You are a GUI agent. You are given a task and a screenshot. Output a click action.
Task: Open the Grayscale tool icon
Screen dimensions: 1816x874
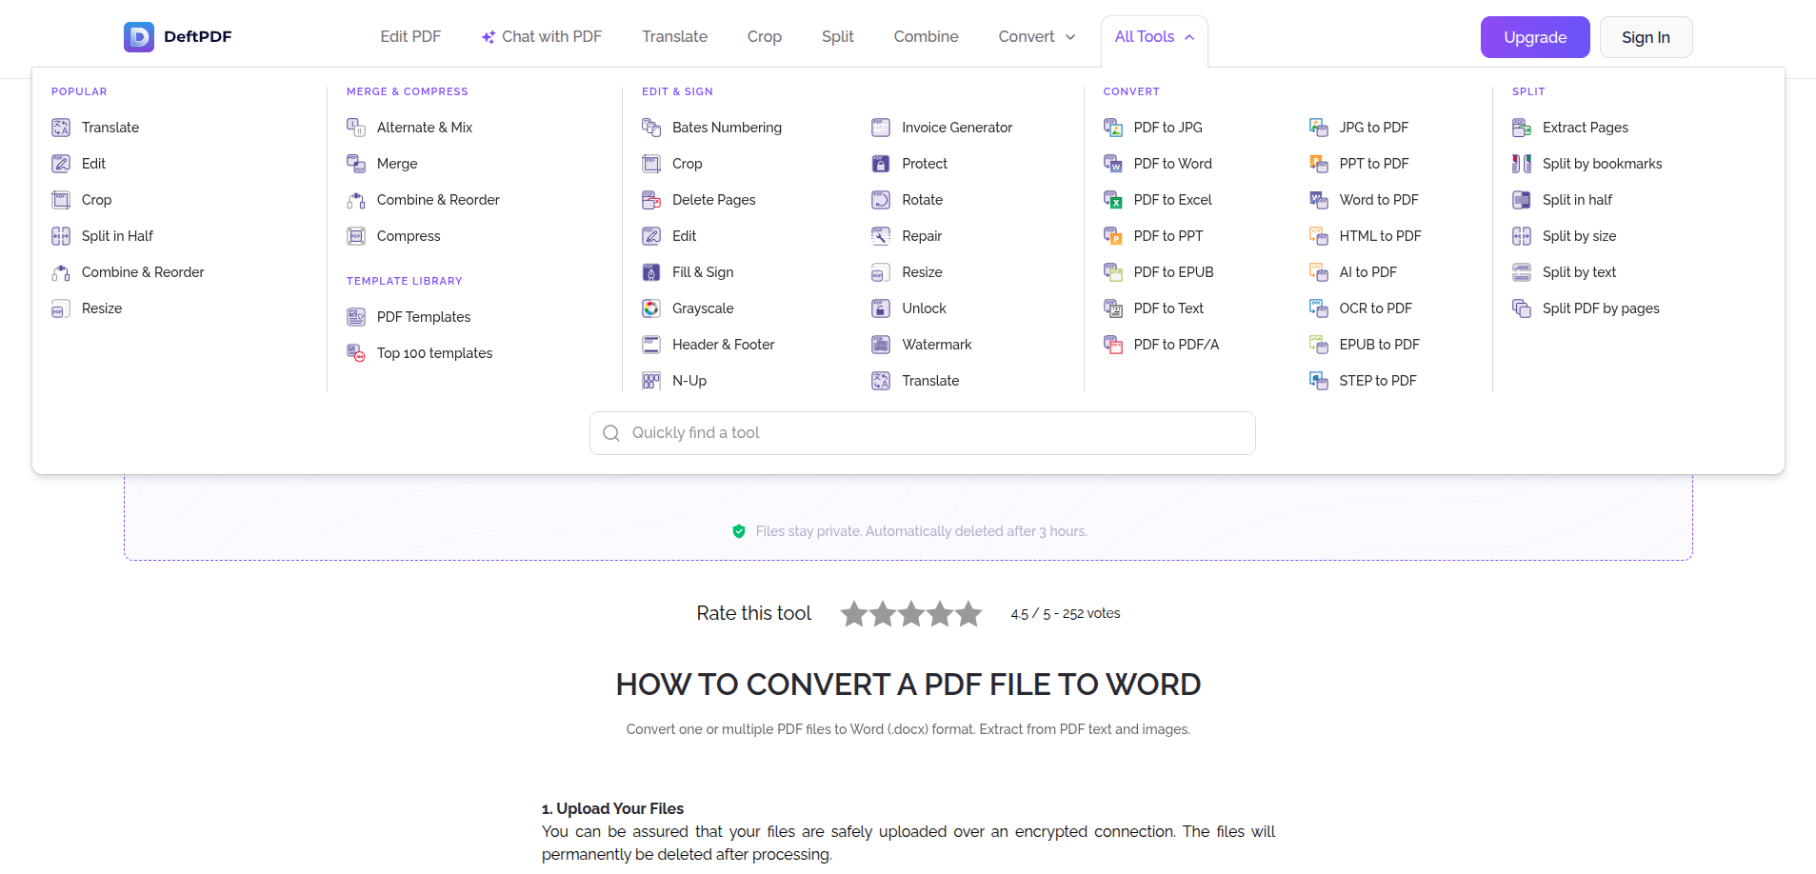(x=651, y=308)
